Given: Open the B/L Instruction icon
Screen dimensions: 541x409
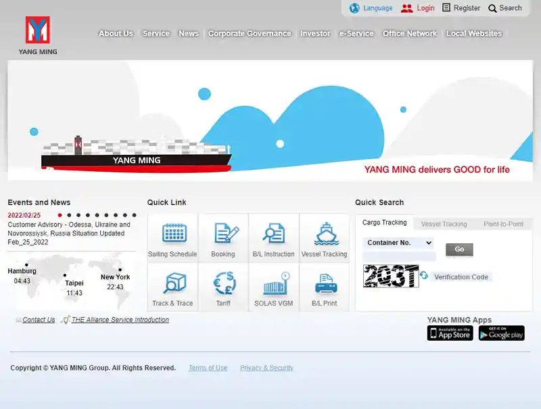Looking at the screenshot, I should (274, 233).
